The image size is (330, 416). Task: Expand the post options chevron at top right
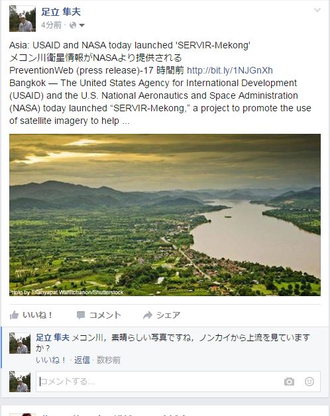(317, 10)
